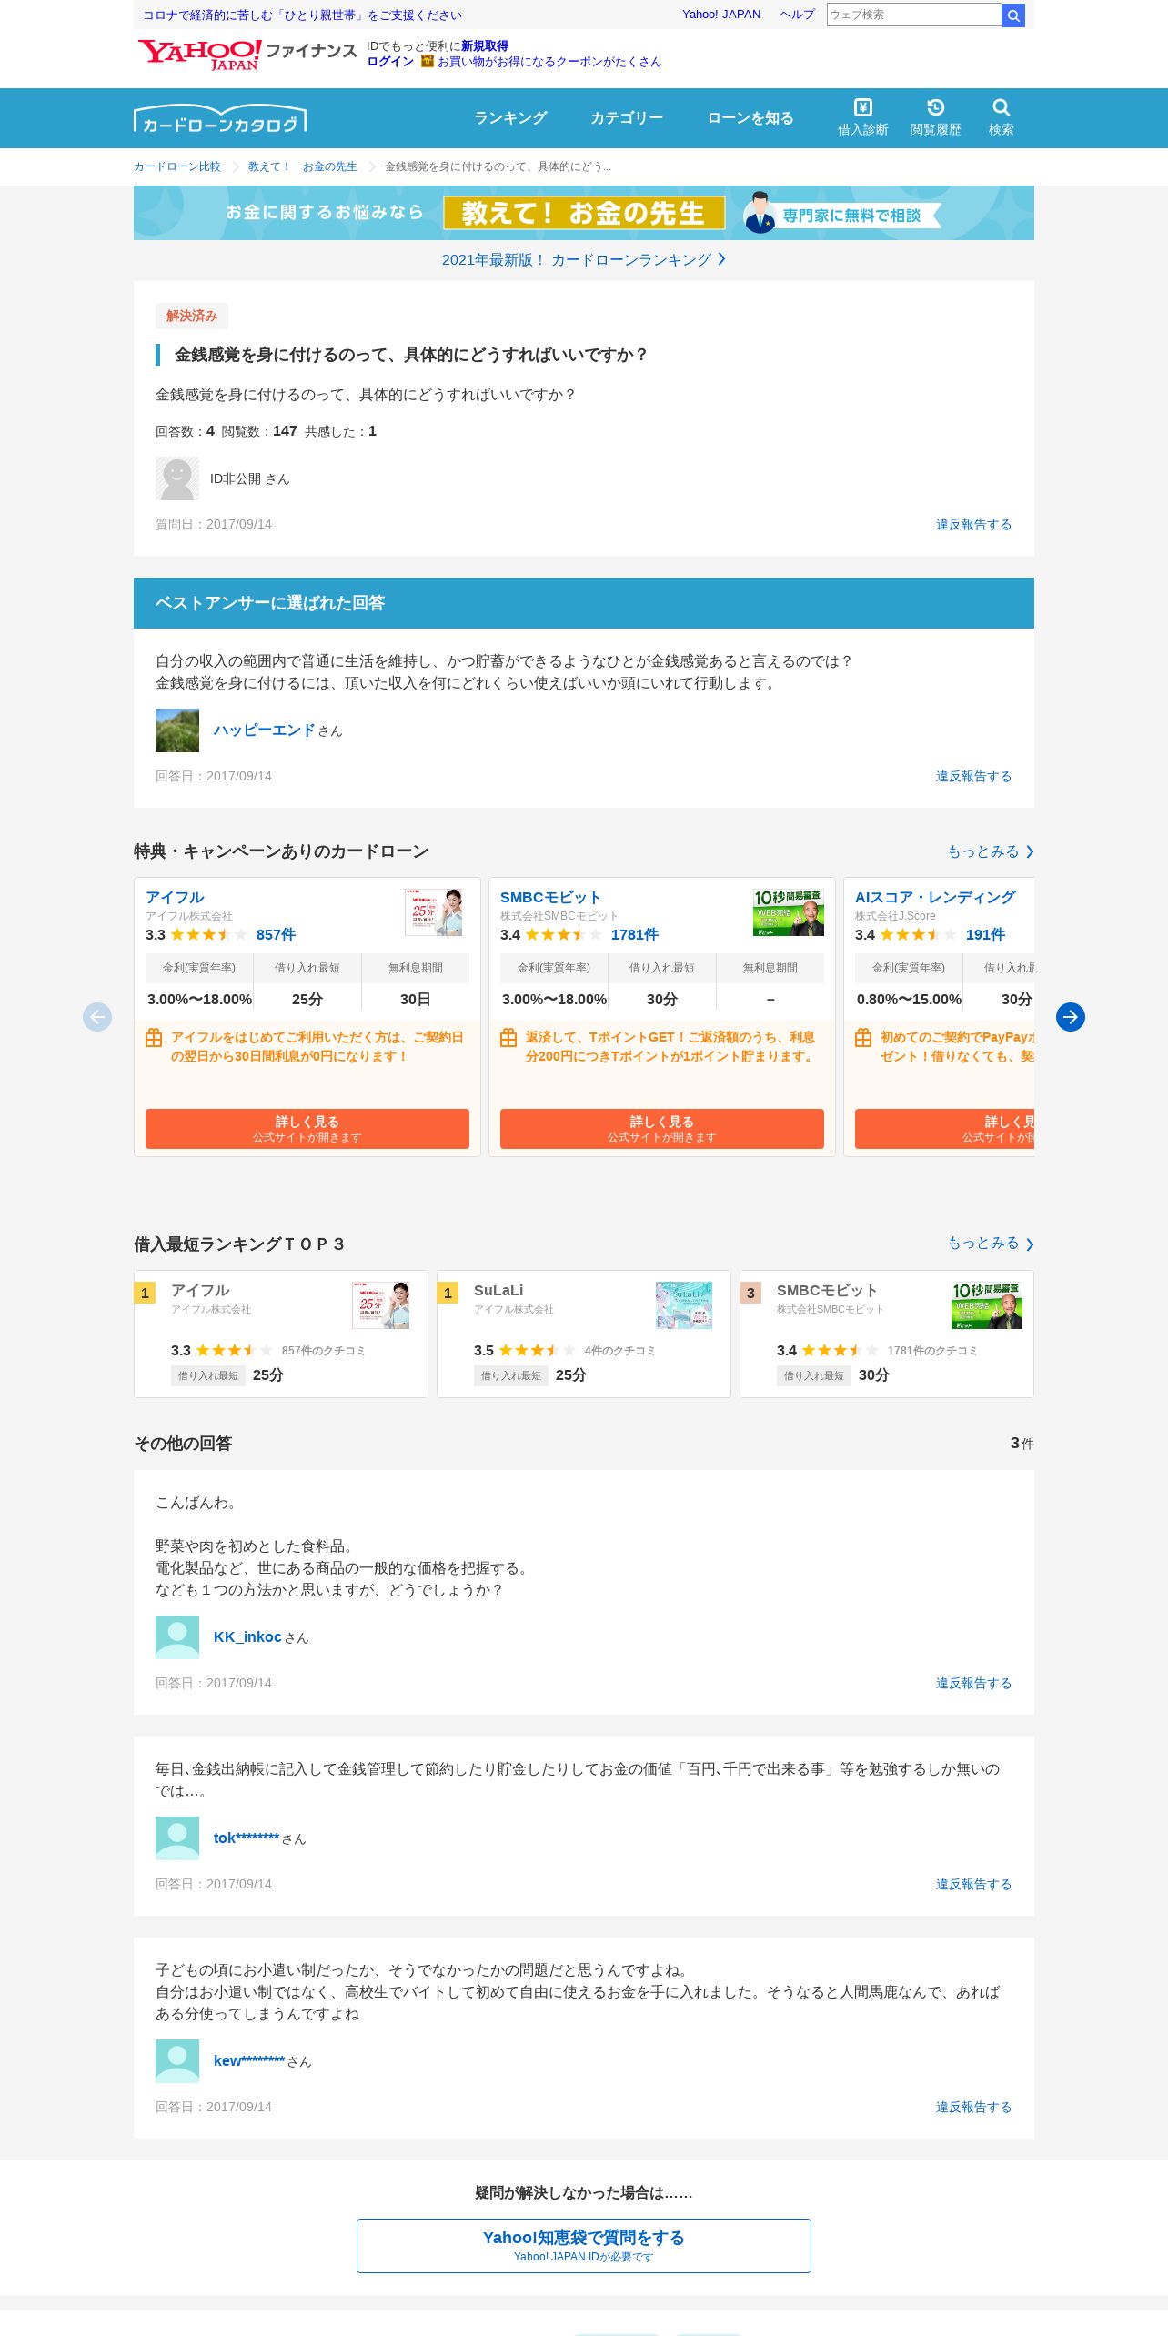The image size is (1168, 2336).
Task: Focus the ウェブ検索 input field
Action: click(x=913, y=15)
